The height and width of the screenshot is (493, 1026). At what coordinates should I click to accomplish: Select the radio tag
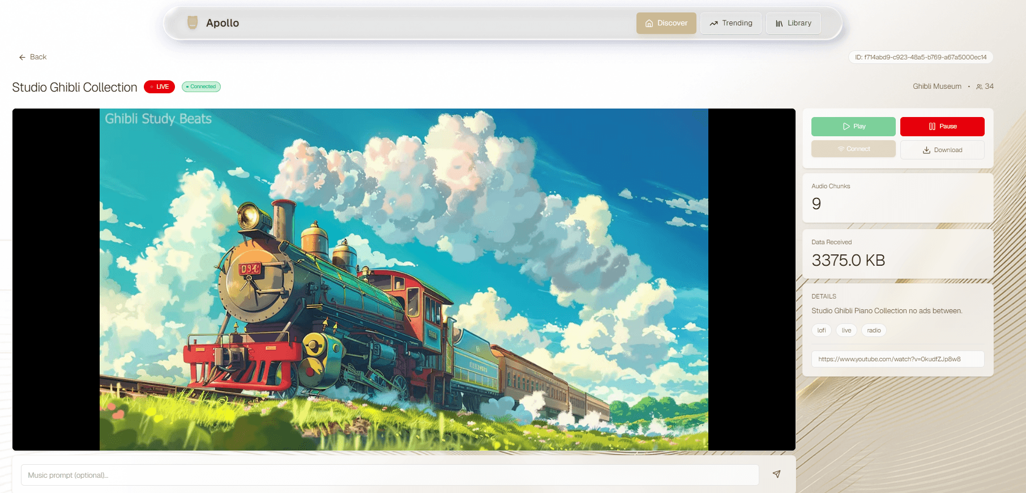pyautogui.click(x=874, y=331)
